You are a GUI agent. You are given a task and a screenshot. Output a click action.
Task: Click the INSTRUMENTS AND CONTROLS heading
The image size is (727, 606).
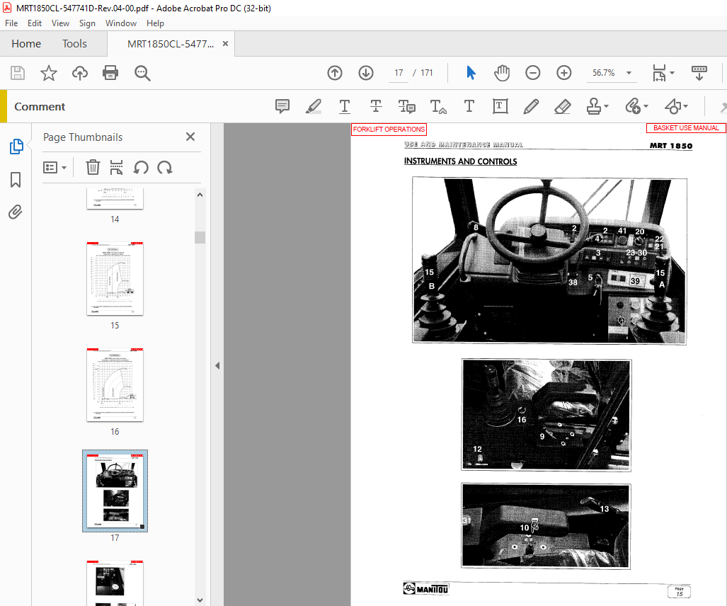(460, 161)
